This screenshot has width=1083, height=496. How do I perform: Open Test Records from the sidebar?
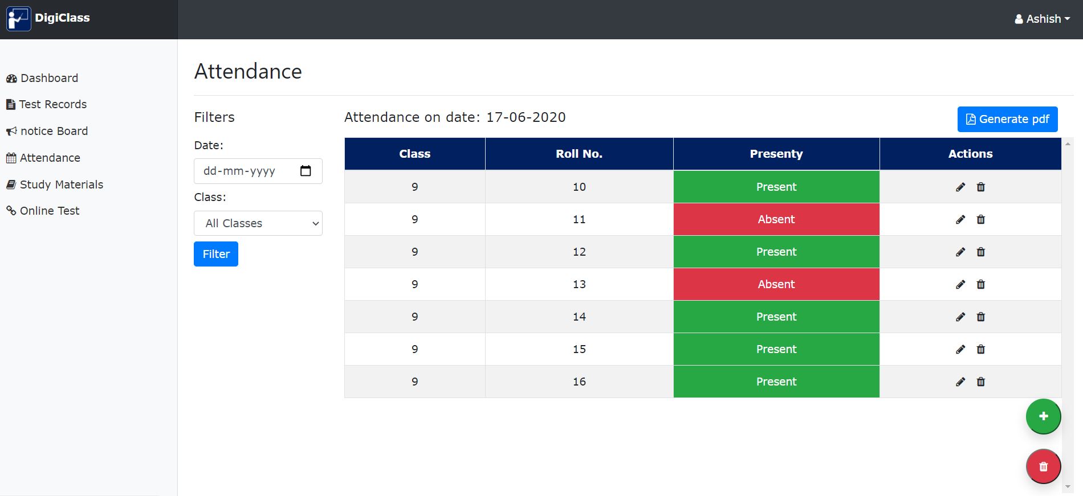pos(52,104)
